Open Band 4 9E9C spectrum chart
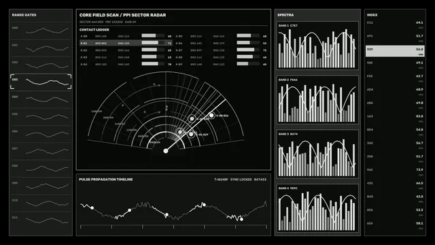Image resolution: width=435 pixels, height=245 pixels. [317, 208]
